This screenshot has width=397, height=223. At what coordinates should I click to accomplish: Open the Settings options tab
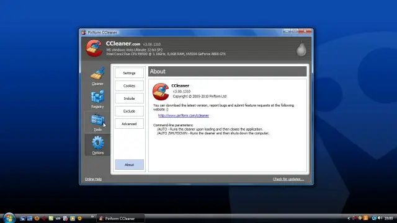pyautogui.click(x=129, y=73)
